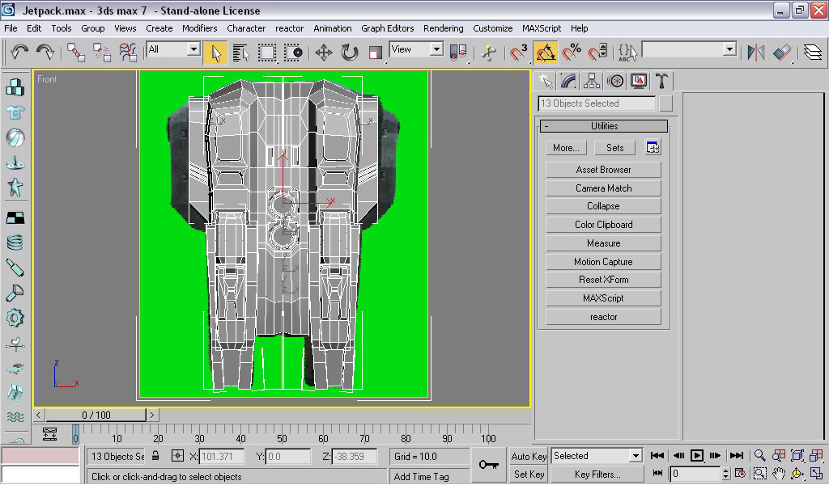Image resolution: width=829 pixels, height=485 pixels.
Task: Toggle the selection lock icon
Action: (156, 456)
